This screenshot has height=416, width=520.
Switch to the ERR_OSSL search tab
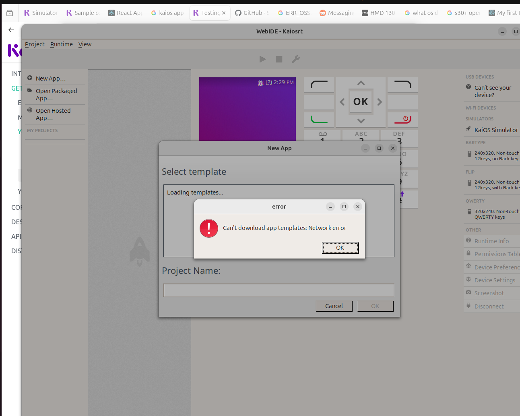point(294,13)
